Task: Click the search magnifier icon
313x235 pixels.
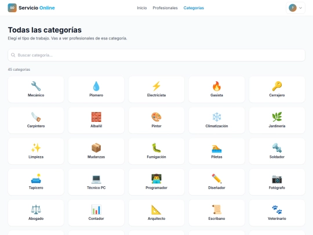Action: [x=13, y=55]
